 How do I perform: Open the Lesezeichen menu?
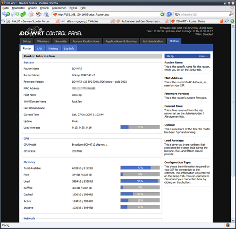[x=59, y=8]
